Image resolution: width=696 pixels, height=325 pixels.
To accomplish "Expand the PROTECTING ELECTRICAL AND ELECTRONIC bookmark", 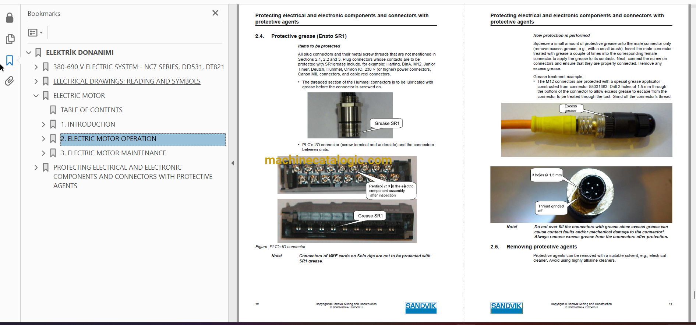I will tap(36, 167).
